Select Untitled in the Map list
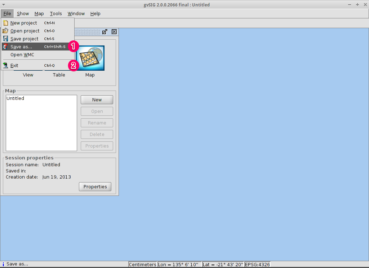Image resolution: width=369 pixels, height=268 pixels. click(x=15, y=98)
